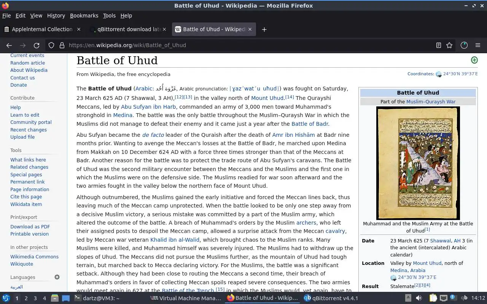Open the clipboard manager tray icon
The height and width of the screenshot is (304, 487).
pos(433,298)
